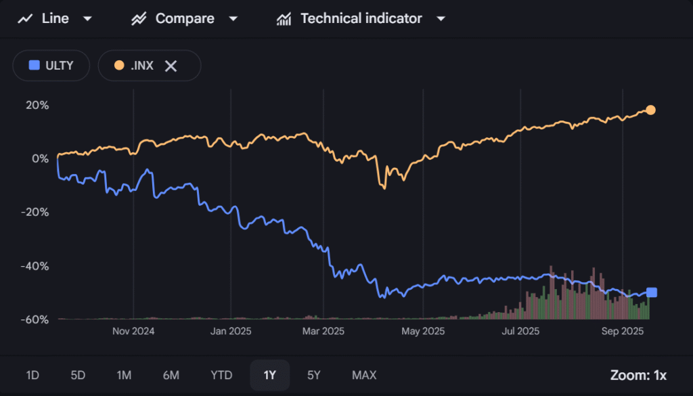Switch to the 1D time range
The width and height of the screenshot is (693, 396).
tap(32, 375)
